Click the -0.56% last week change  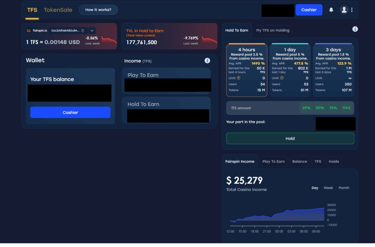[92, 38]
